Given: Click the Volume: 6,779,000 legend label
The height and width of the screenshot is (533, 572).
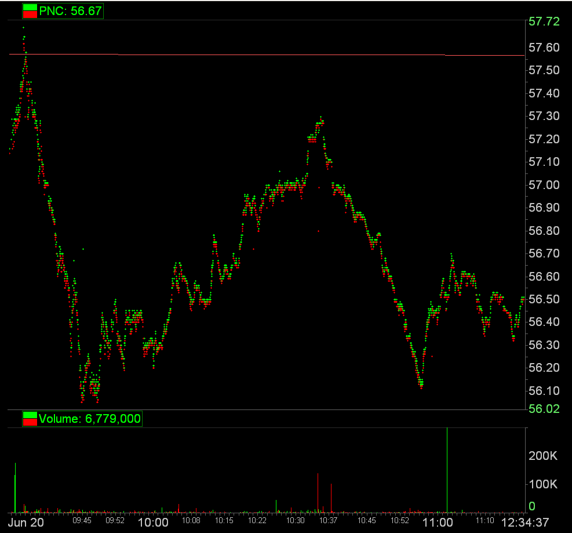Looking at the screenshot, I should [89, 419].
